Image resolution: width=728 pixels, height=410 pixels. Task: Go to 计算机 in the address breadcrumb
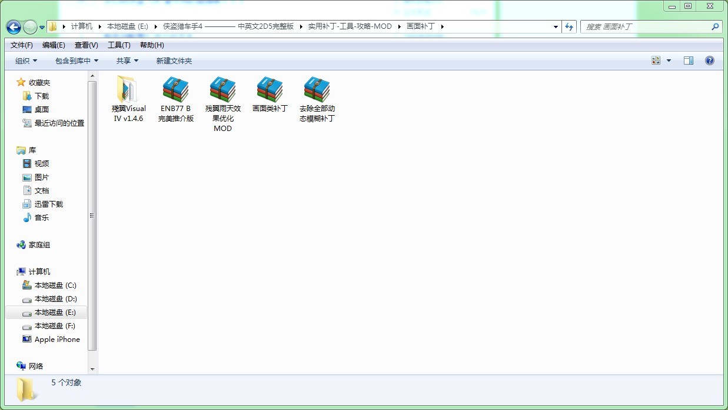pyautogui.click(x=82, y=26)
